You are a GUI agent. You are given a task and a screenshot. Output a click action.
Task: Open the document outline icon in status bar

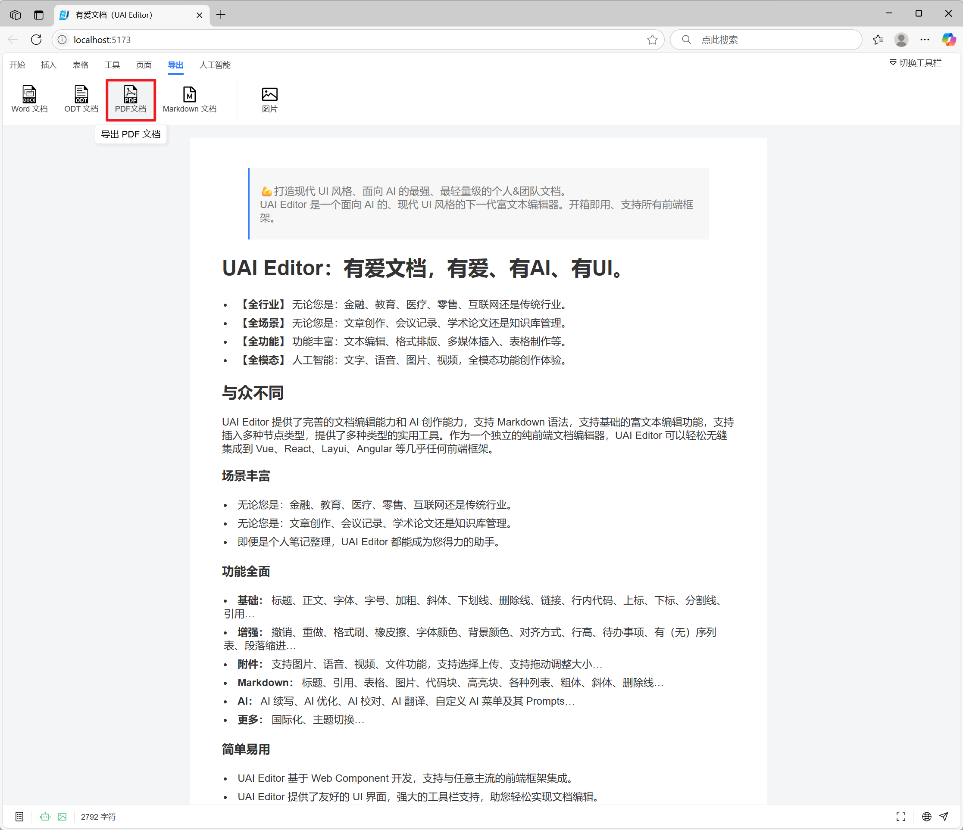pos(19,816)
